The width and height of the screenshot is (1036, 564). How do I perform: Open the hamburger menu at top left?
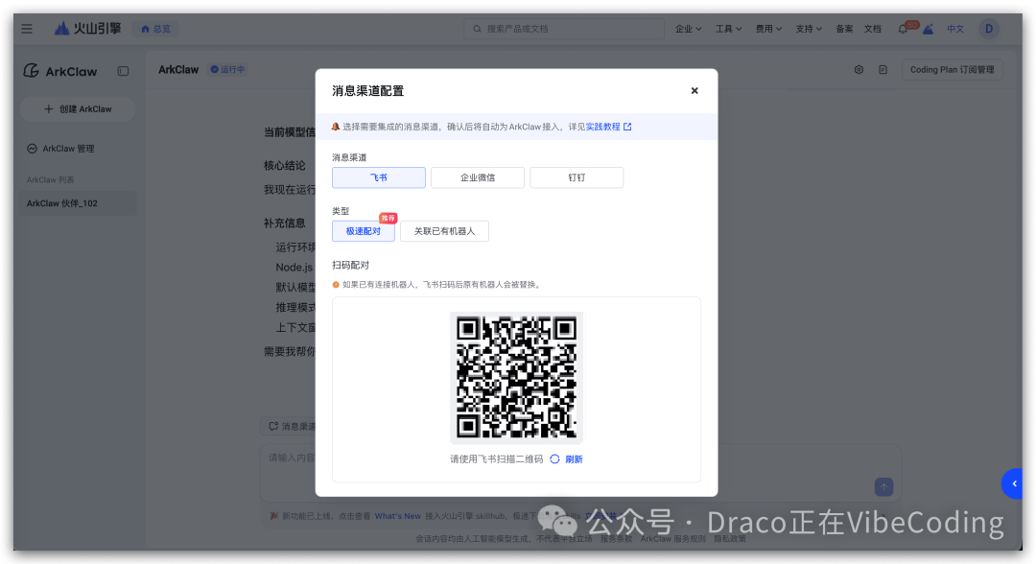pos(26,28)
